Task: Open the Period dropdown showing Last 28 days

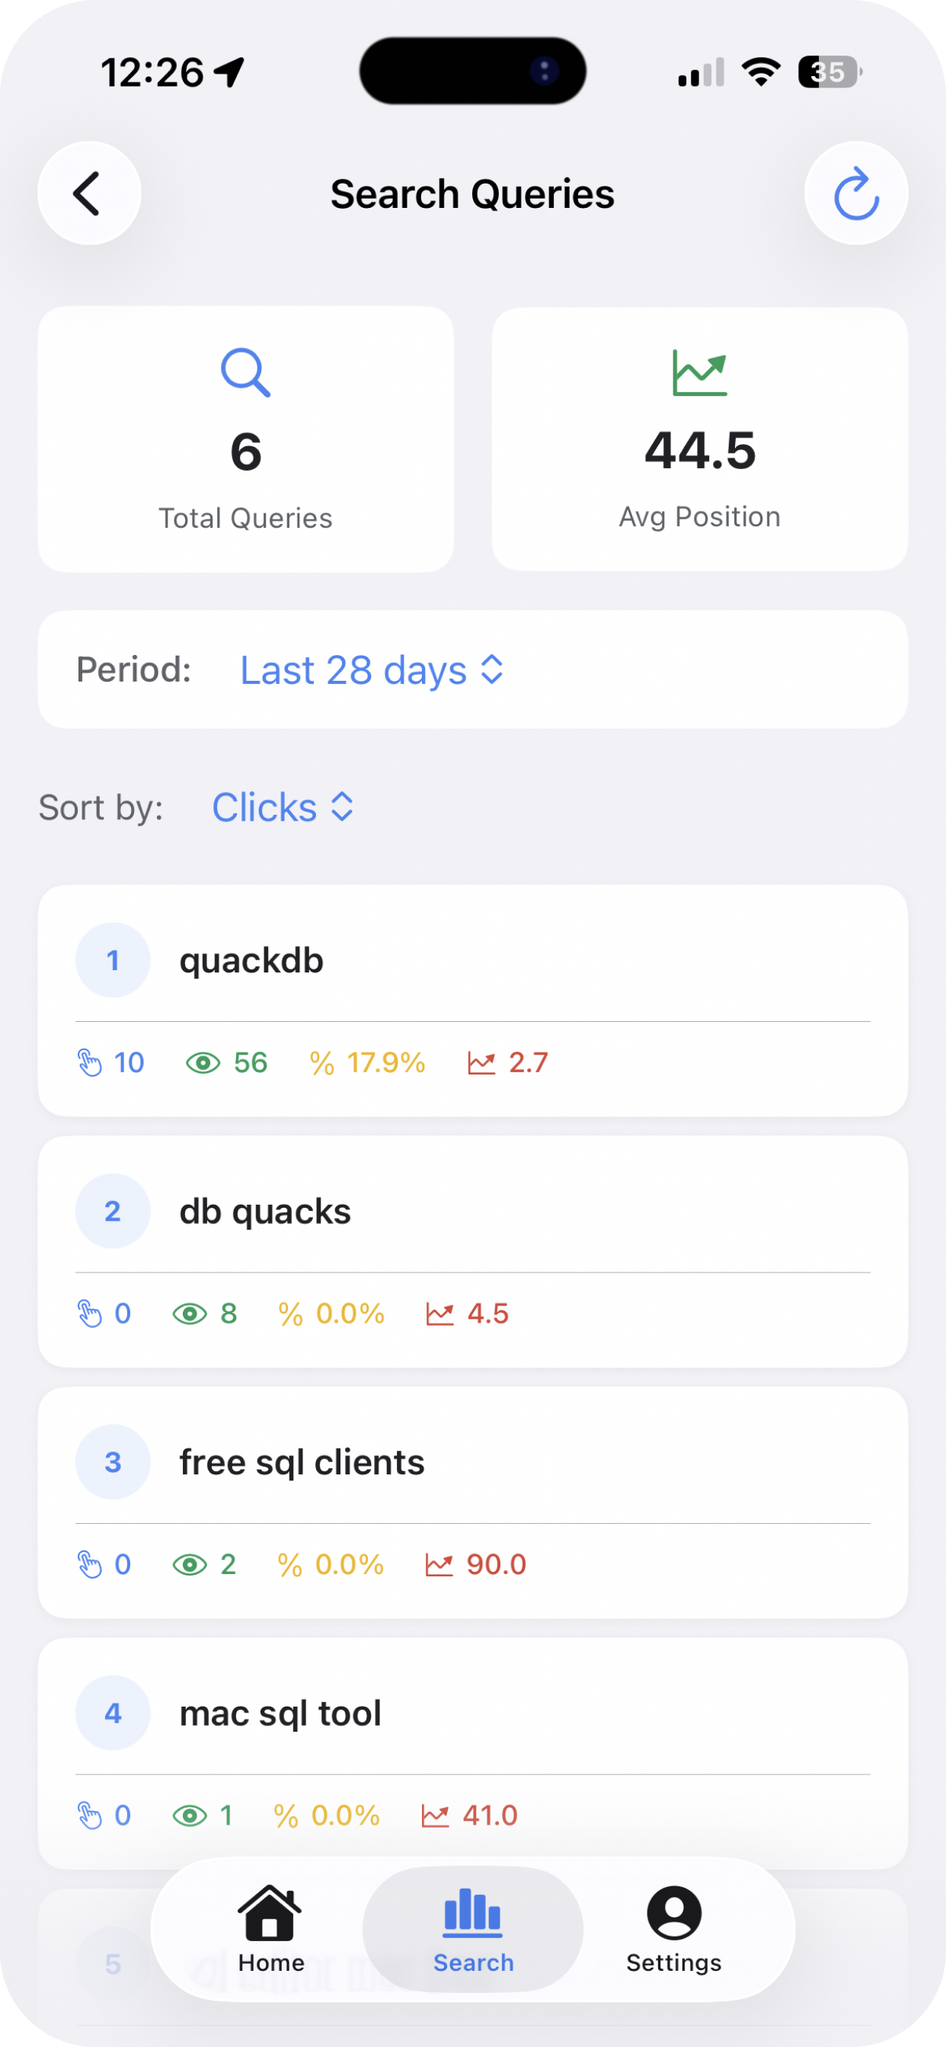Action: coord(371,670)
